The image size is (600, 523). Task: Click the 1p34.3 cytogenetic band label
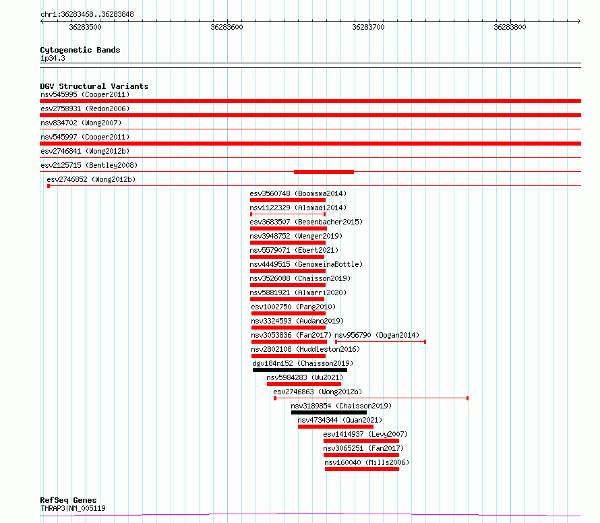[x=53, y=58]
